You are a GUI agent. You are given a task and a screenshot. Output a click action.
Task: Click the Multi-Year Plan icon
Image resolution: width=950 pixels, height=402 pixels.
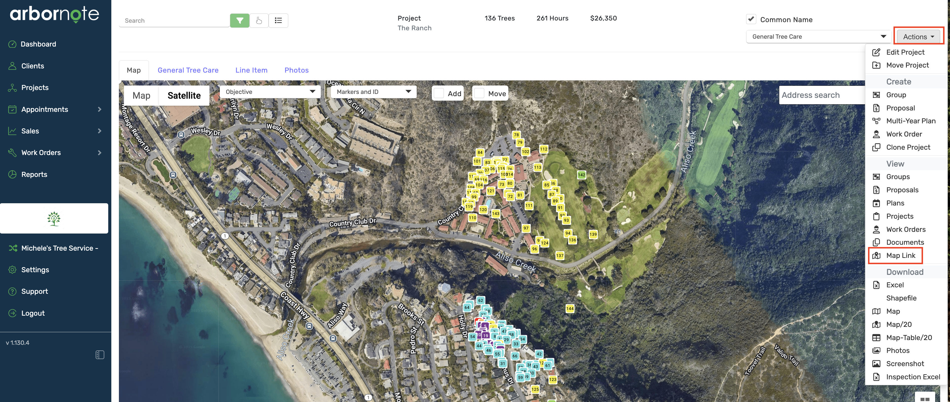876,121
